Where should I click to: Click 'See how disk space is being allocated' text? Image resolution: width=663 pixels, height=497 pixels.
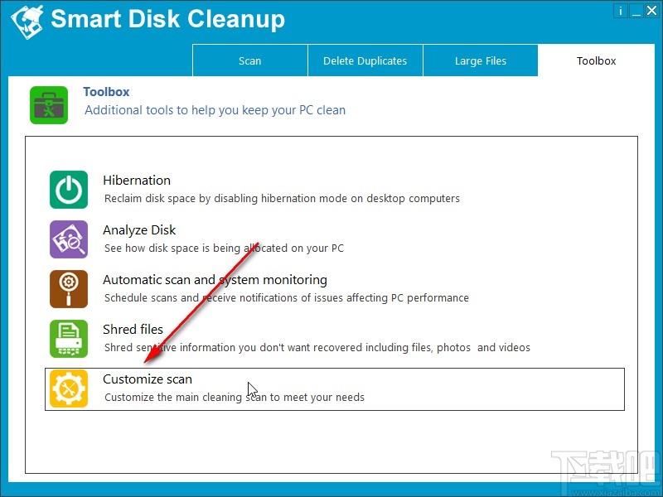click(224, 248)
